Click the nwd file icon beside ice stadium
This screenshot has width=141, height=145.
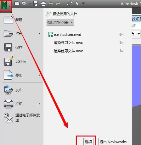[50, 35]
